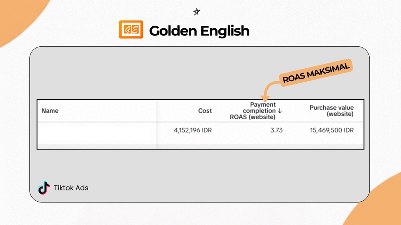Click the Golden English title text
The height and width of the screenshot is (225, 401).
199,30
